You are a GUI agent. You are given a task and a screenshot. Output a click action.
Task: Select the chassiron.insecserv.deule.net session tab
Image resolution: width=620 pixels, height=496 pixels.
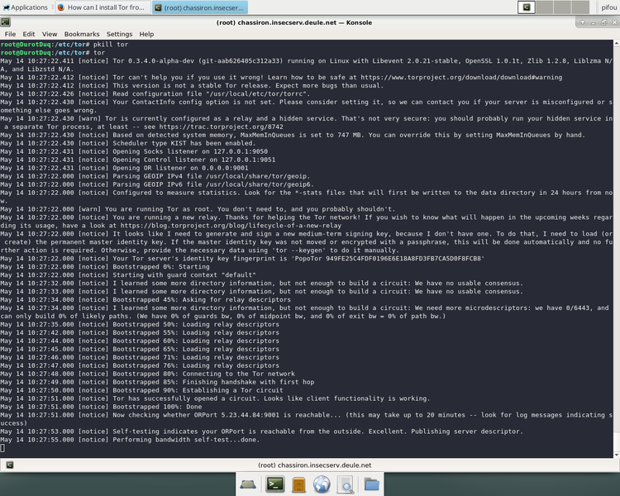(314, 465)
